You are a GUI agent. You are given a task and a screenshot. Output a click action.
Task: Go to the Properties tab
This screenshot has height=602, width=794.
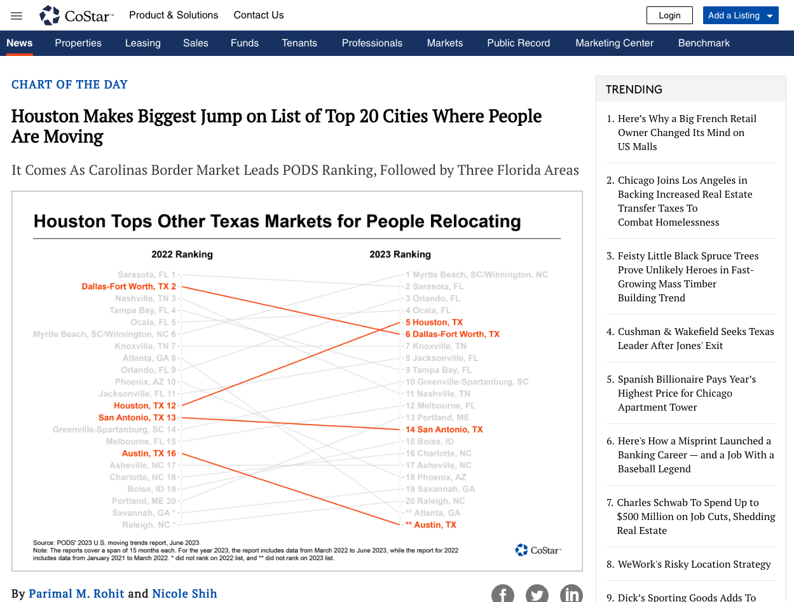click(x=78, y=43)
